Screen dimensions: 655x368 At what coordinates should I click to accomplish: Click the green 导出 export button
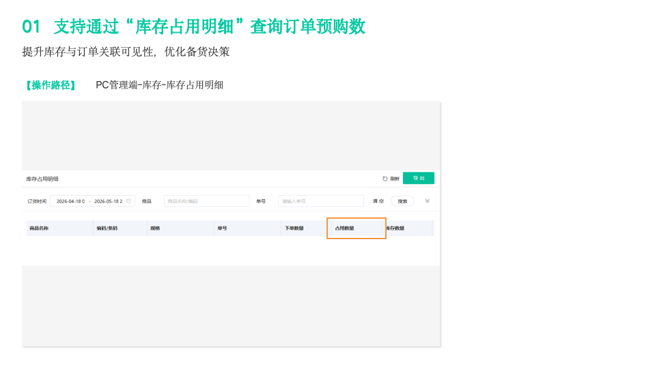(419, 178)
